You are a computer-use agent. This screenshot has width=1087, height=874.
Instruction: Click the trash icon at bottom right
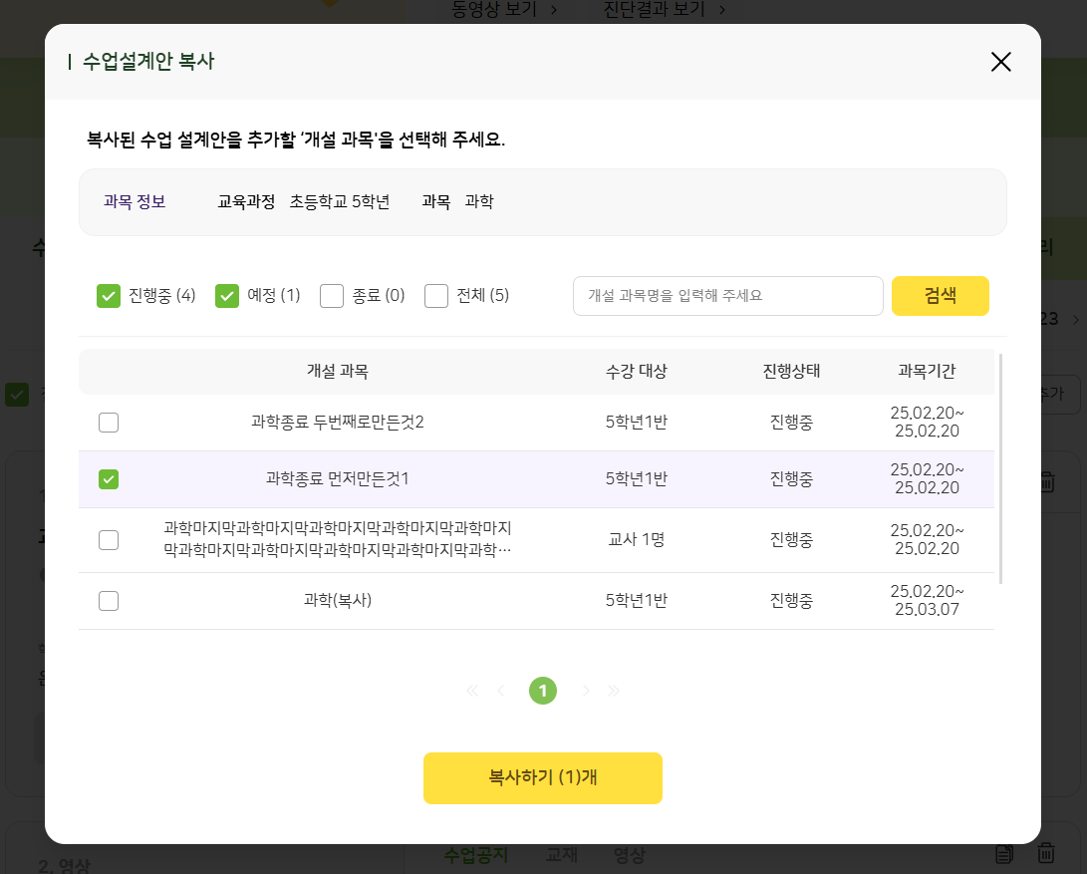tap(1046, 853)
